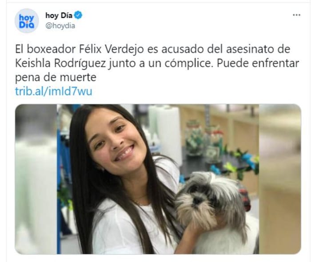The image size is (311, 262).
Task: Click the blurred right edge of the image
Action: [x=280, y=179]
